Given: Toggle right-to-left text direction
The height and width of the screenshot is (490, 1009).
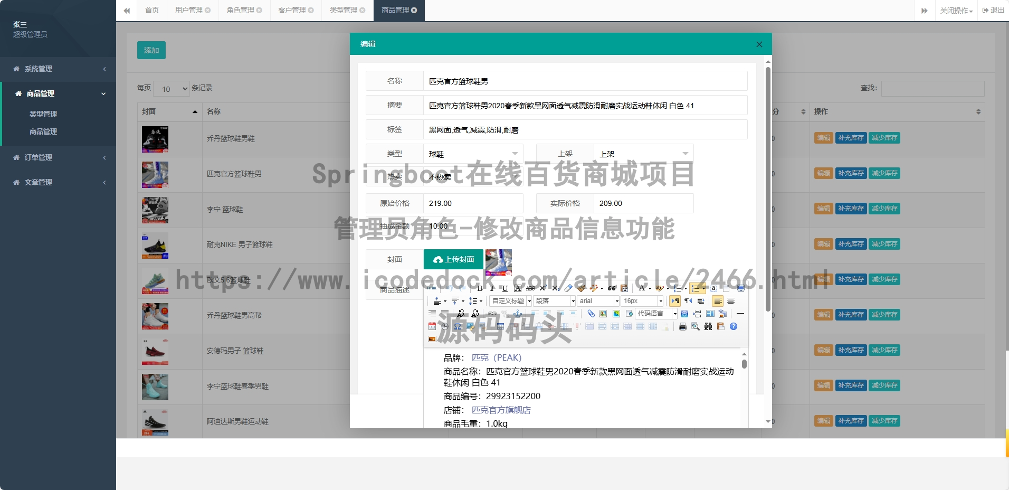Looking at the screenshot, I should 688,301.
